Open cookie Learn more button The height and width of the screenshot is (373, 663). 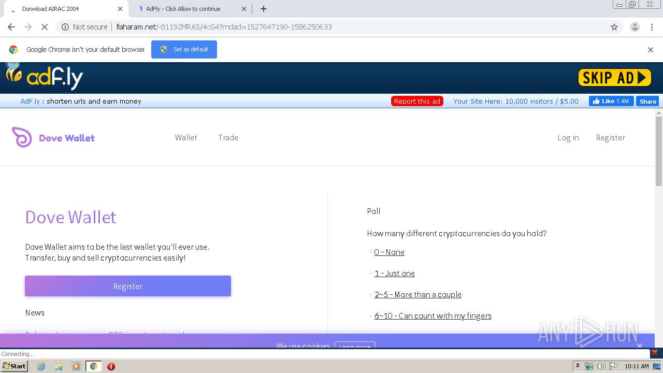click(355, 346)
